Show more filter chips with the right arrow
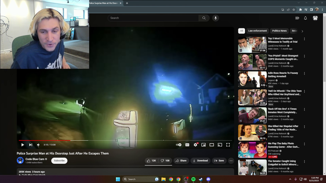The width and height of the screenshot is (326, 183). coord(302,31)
